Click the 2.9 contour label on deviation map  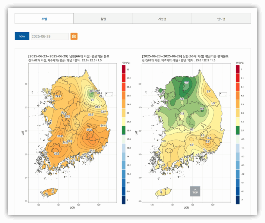(208, 141)
